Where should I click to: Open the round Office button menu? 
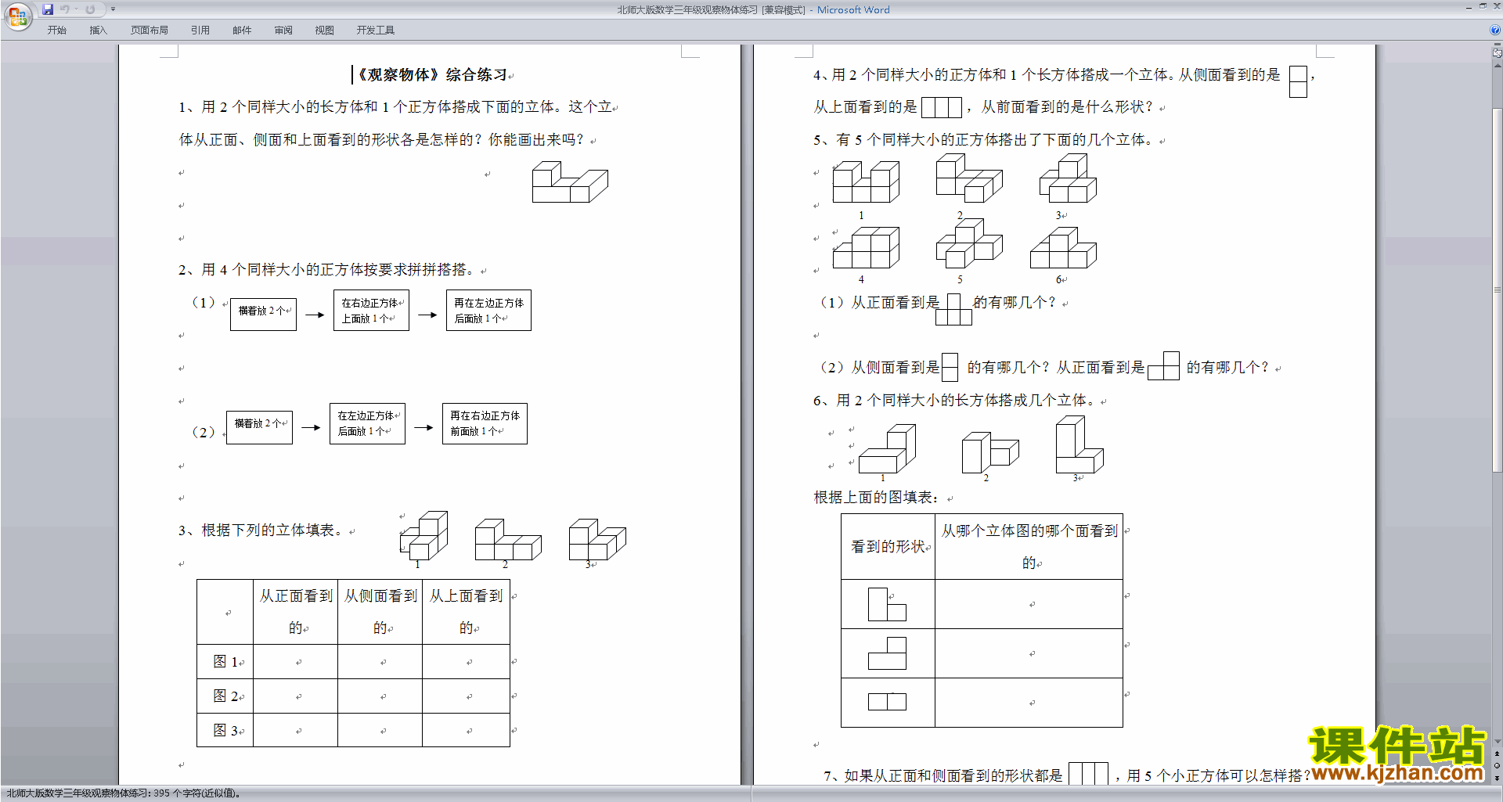17,16
